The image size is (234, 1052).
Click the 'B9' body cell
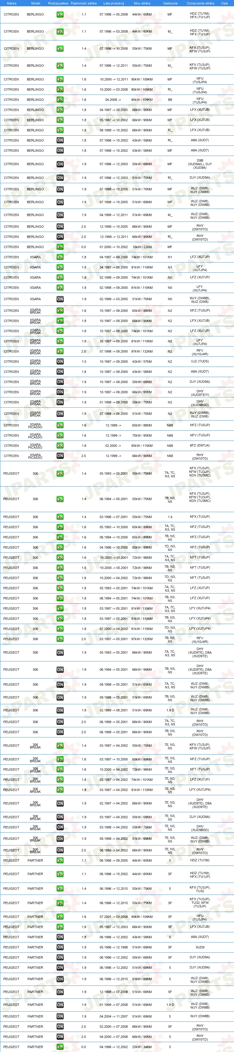(x=170, y=100)
